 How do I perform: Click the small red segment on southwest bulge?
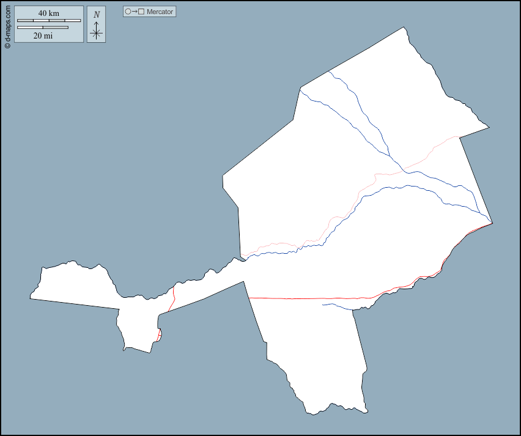159,334
